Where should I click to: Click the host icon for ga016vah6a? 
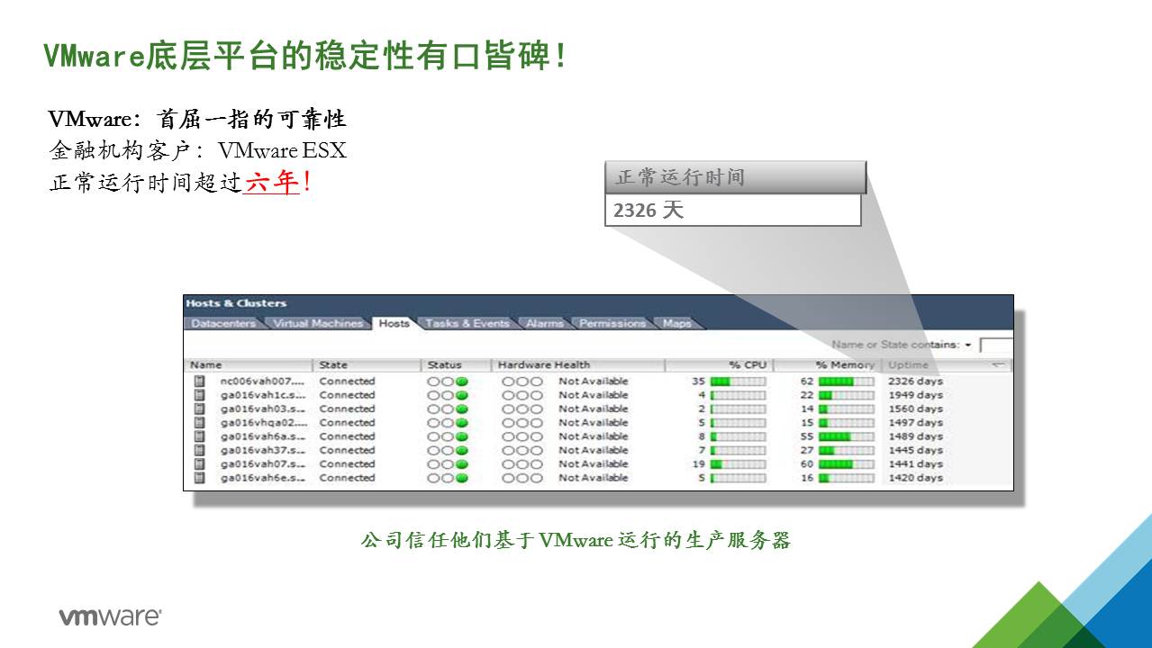pyautogui.click(x=199, y=436)
